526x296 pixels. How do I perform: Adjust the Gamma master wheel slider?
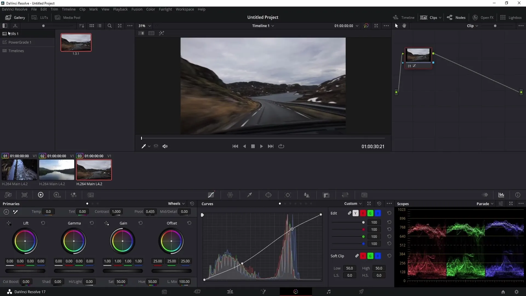[x=74, y=271]
